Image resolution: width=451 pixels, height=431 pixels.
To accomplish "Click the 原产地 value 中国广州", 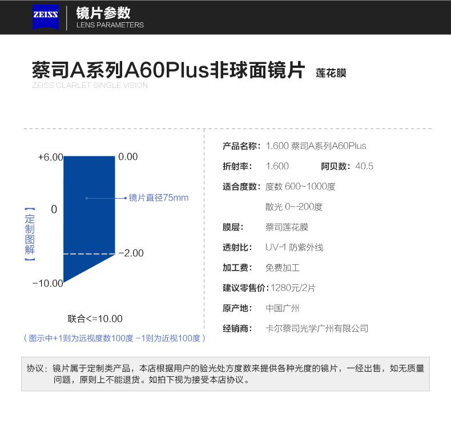I will tap(283, 308).
